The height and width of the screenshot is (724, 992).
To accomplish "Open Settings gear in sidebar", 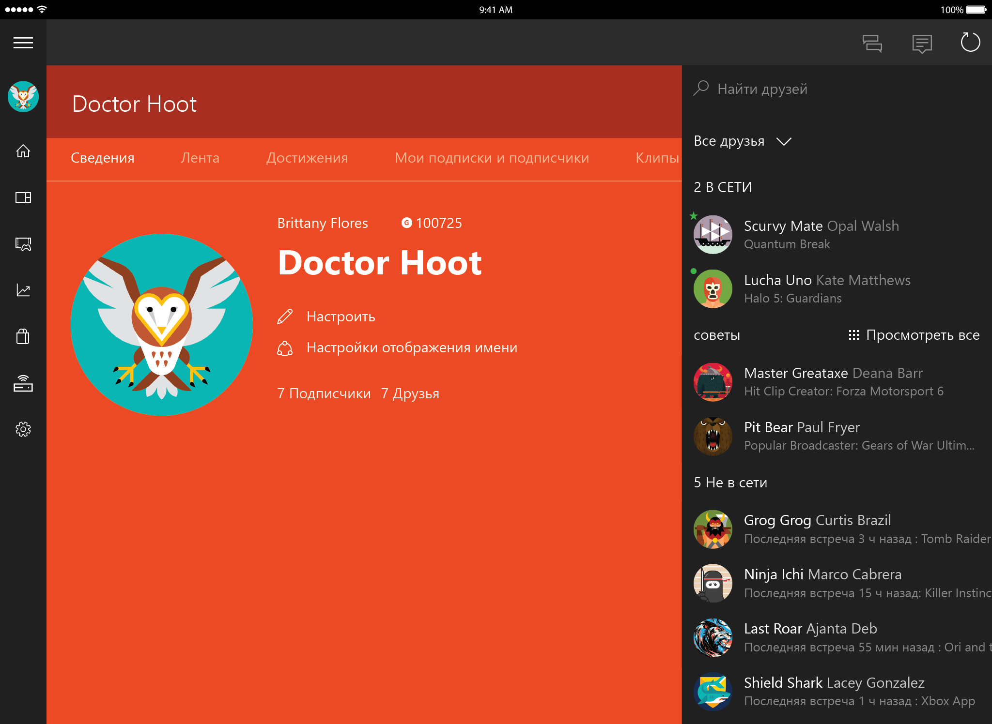I will click(x=23, y=429).
